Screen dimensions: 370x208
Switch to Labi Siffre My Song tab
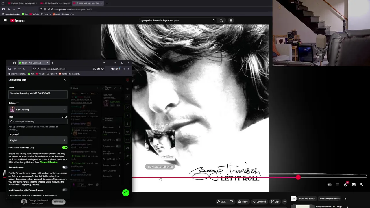(x=23, y=3)
